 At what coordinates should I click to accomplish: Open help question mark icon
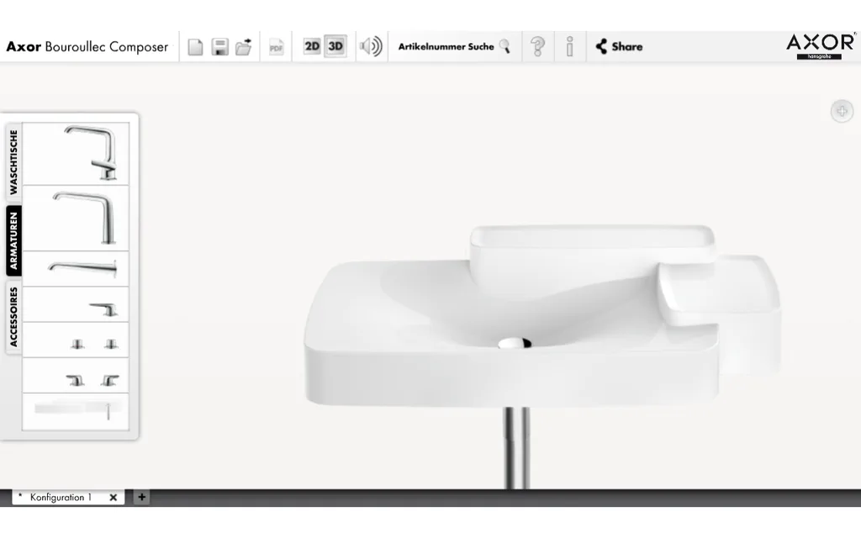click(x=538, y=47)
